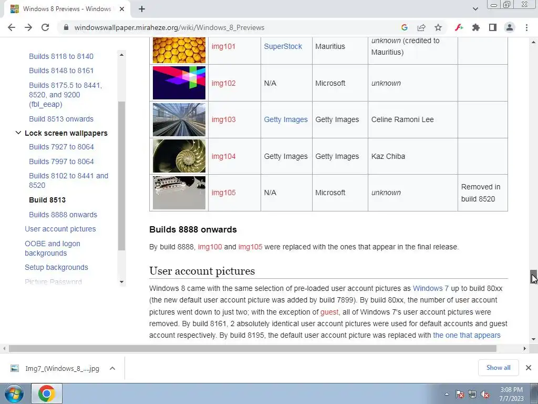538x404 pixels.
Task: Open the red guest link
Action: (x=329, y=312)
